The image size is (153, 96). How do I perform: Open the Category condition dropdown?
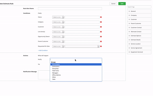(x=58, y=22)
